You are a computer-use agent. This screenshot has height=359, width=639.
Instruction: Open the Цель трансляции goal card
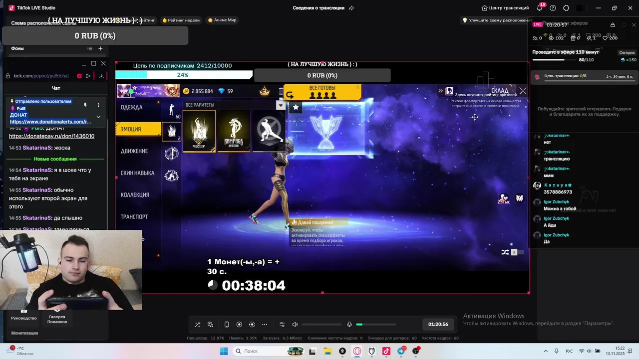[583, 76]
